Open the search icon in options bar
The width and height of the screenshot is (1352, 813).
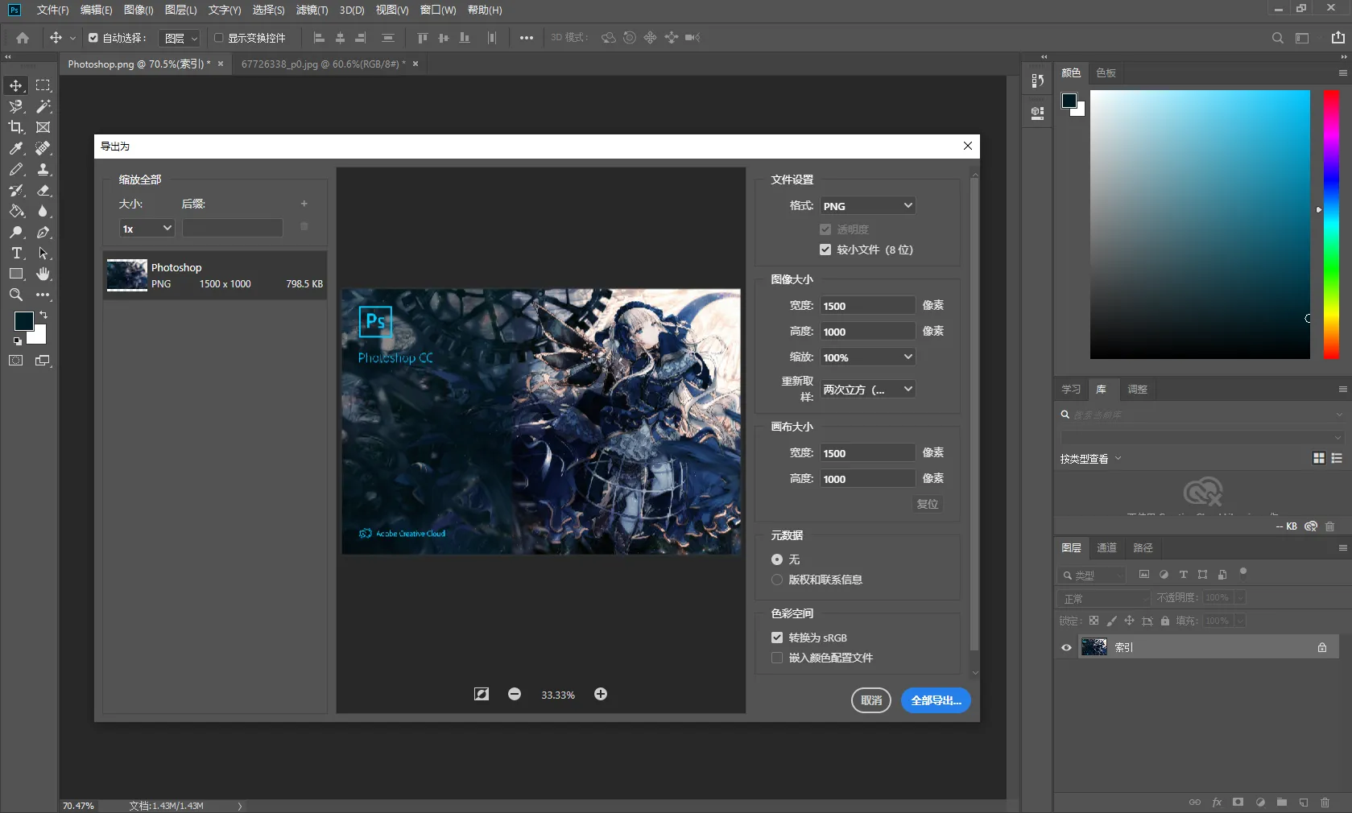(x=1277, y=38)
